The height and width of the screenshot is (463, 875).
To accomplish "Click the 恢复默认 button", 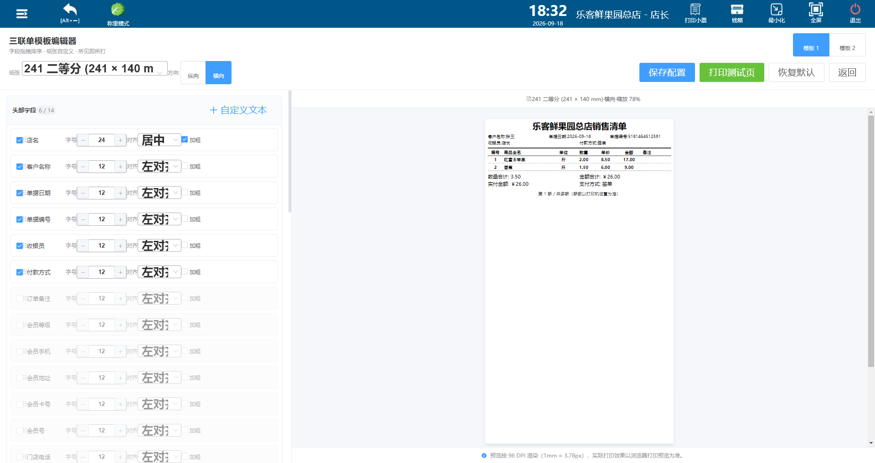I will click(797, 72).
